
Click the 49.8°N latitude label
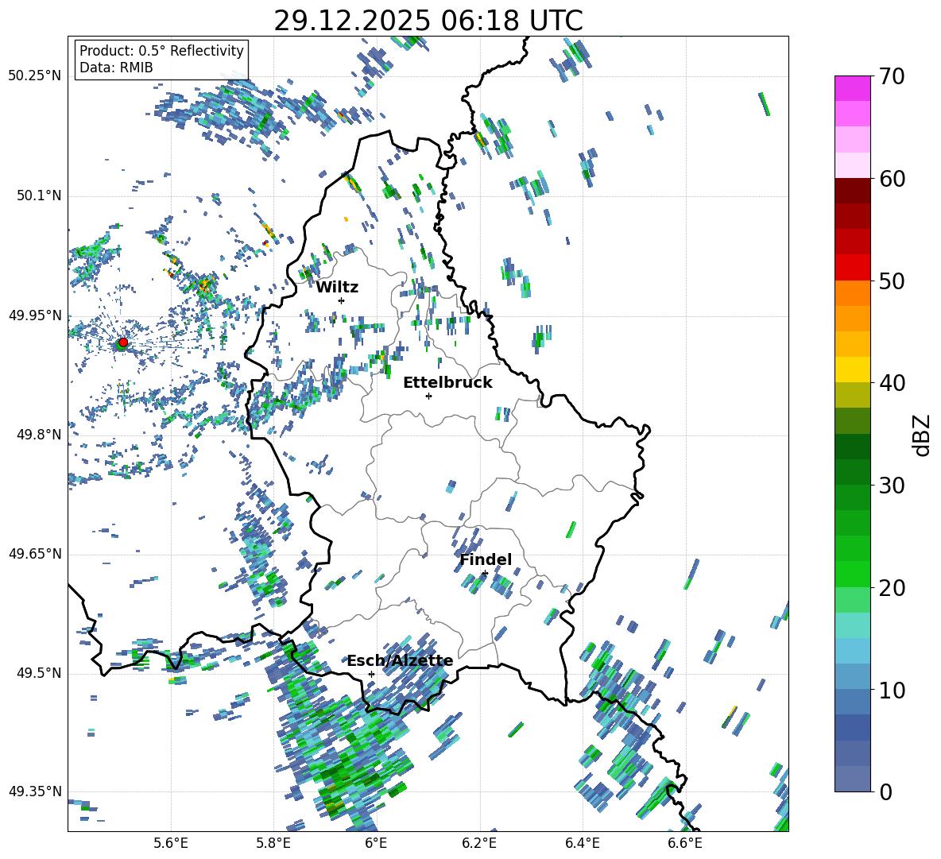coord(38,435)
